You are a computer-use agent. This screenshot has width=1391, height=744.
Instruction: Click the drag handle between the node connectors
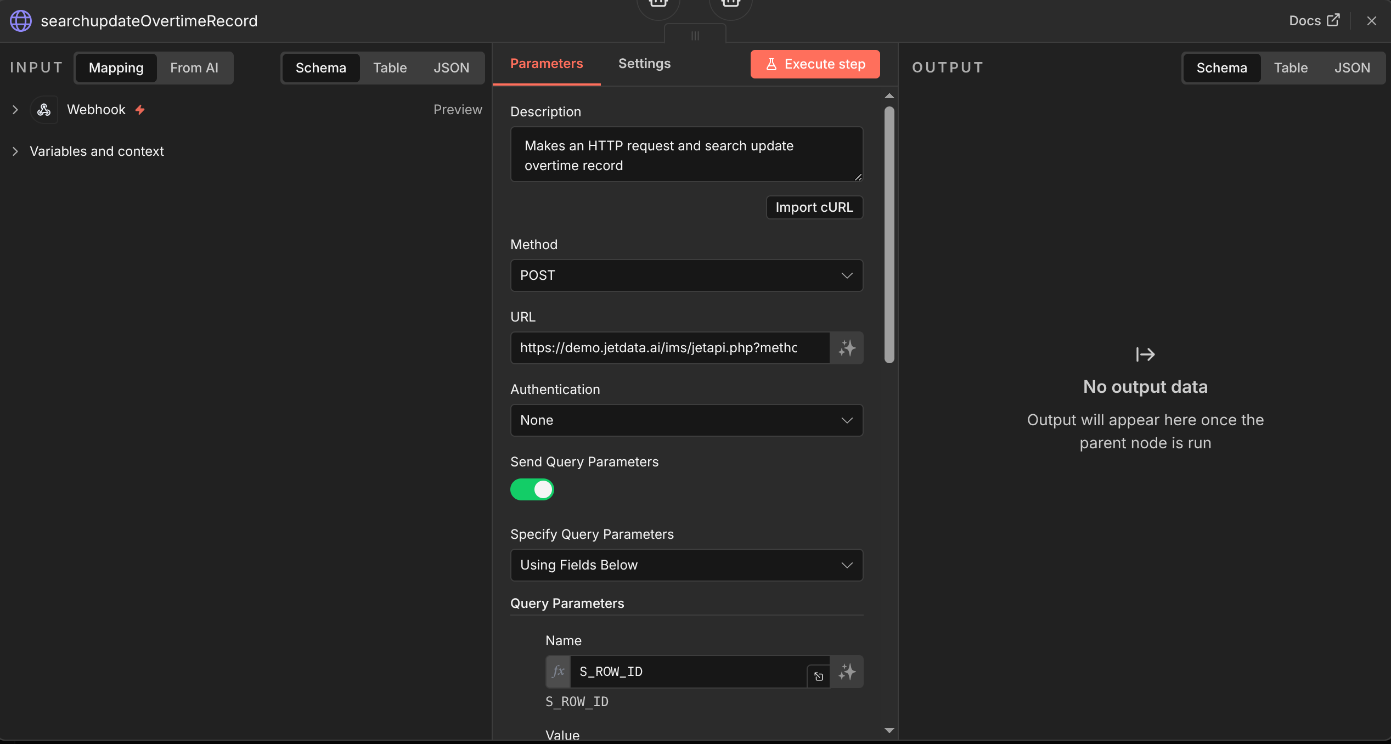[695, 35]
